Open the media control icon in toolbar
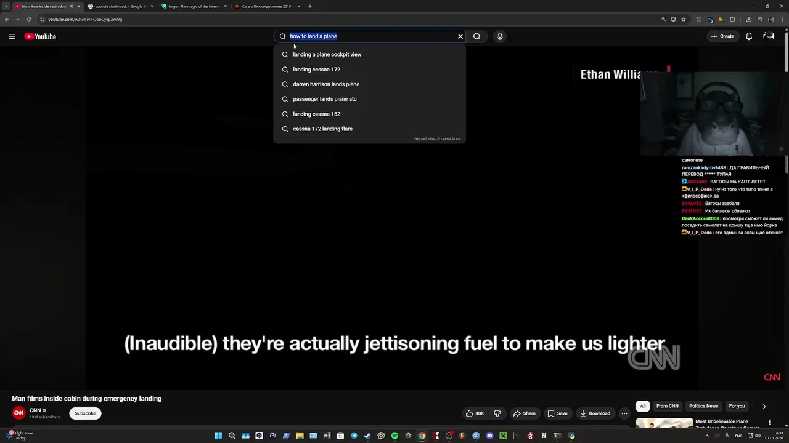 (x=761, y=19)
